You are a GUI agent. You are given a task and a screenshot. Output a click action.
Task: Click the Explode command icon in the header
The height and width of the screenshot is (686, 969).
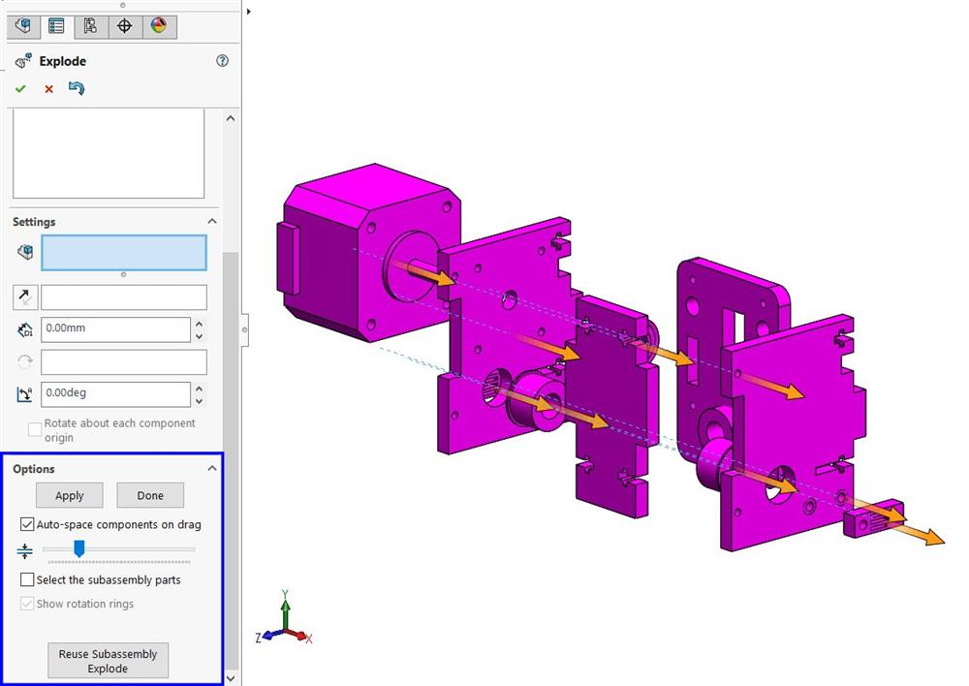pyautogui.click(x=23, y=61)
